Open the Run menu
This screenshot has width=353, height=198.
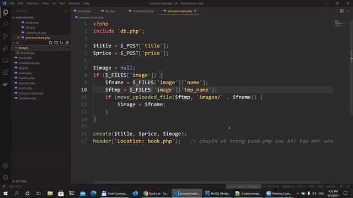62,3
